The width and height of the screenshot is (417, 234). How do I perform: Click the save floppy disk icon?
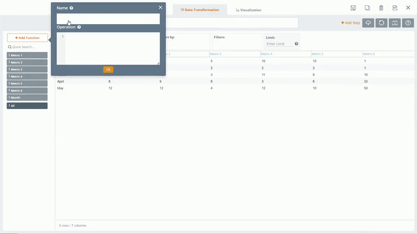click(x=353, y=8)
